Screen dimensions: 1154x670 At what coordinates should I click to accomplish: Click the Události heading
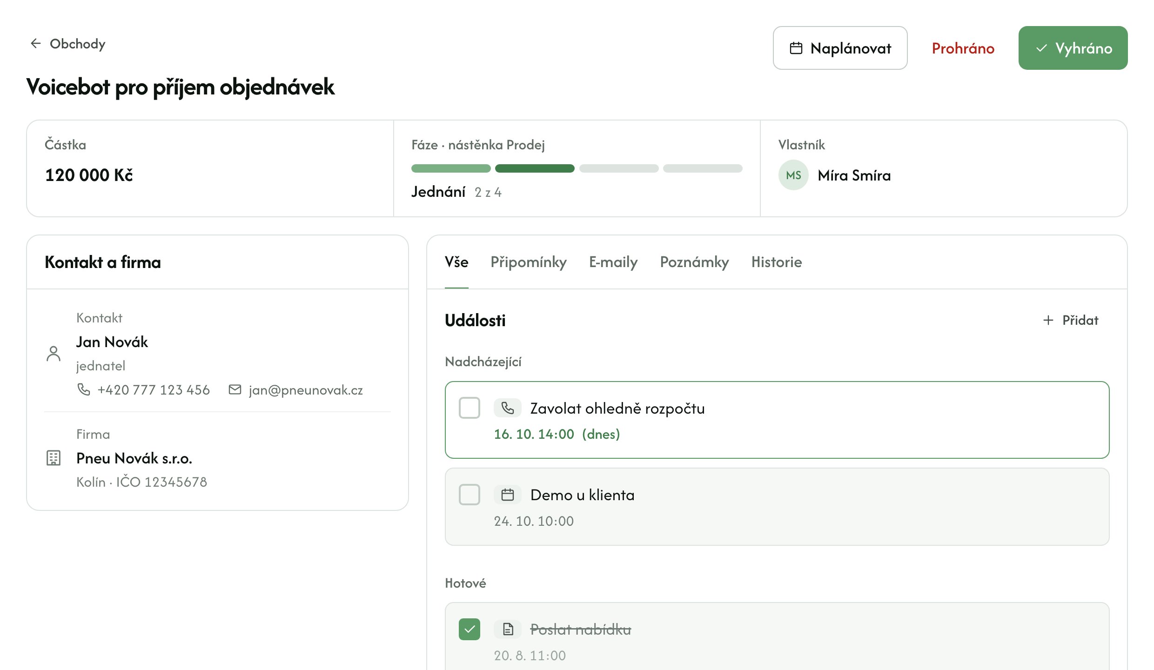click(475, 320)
